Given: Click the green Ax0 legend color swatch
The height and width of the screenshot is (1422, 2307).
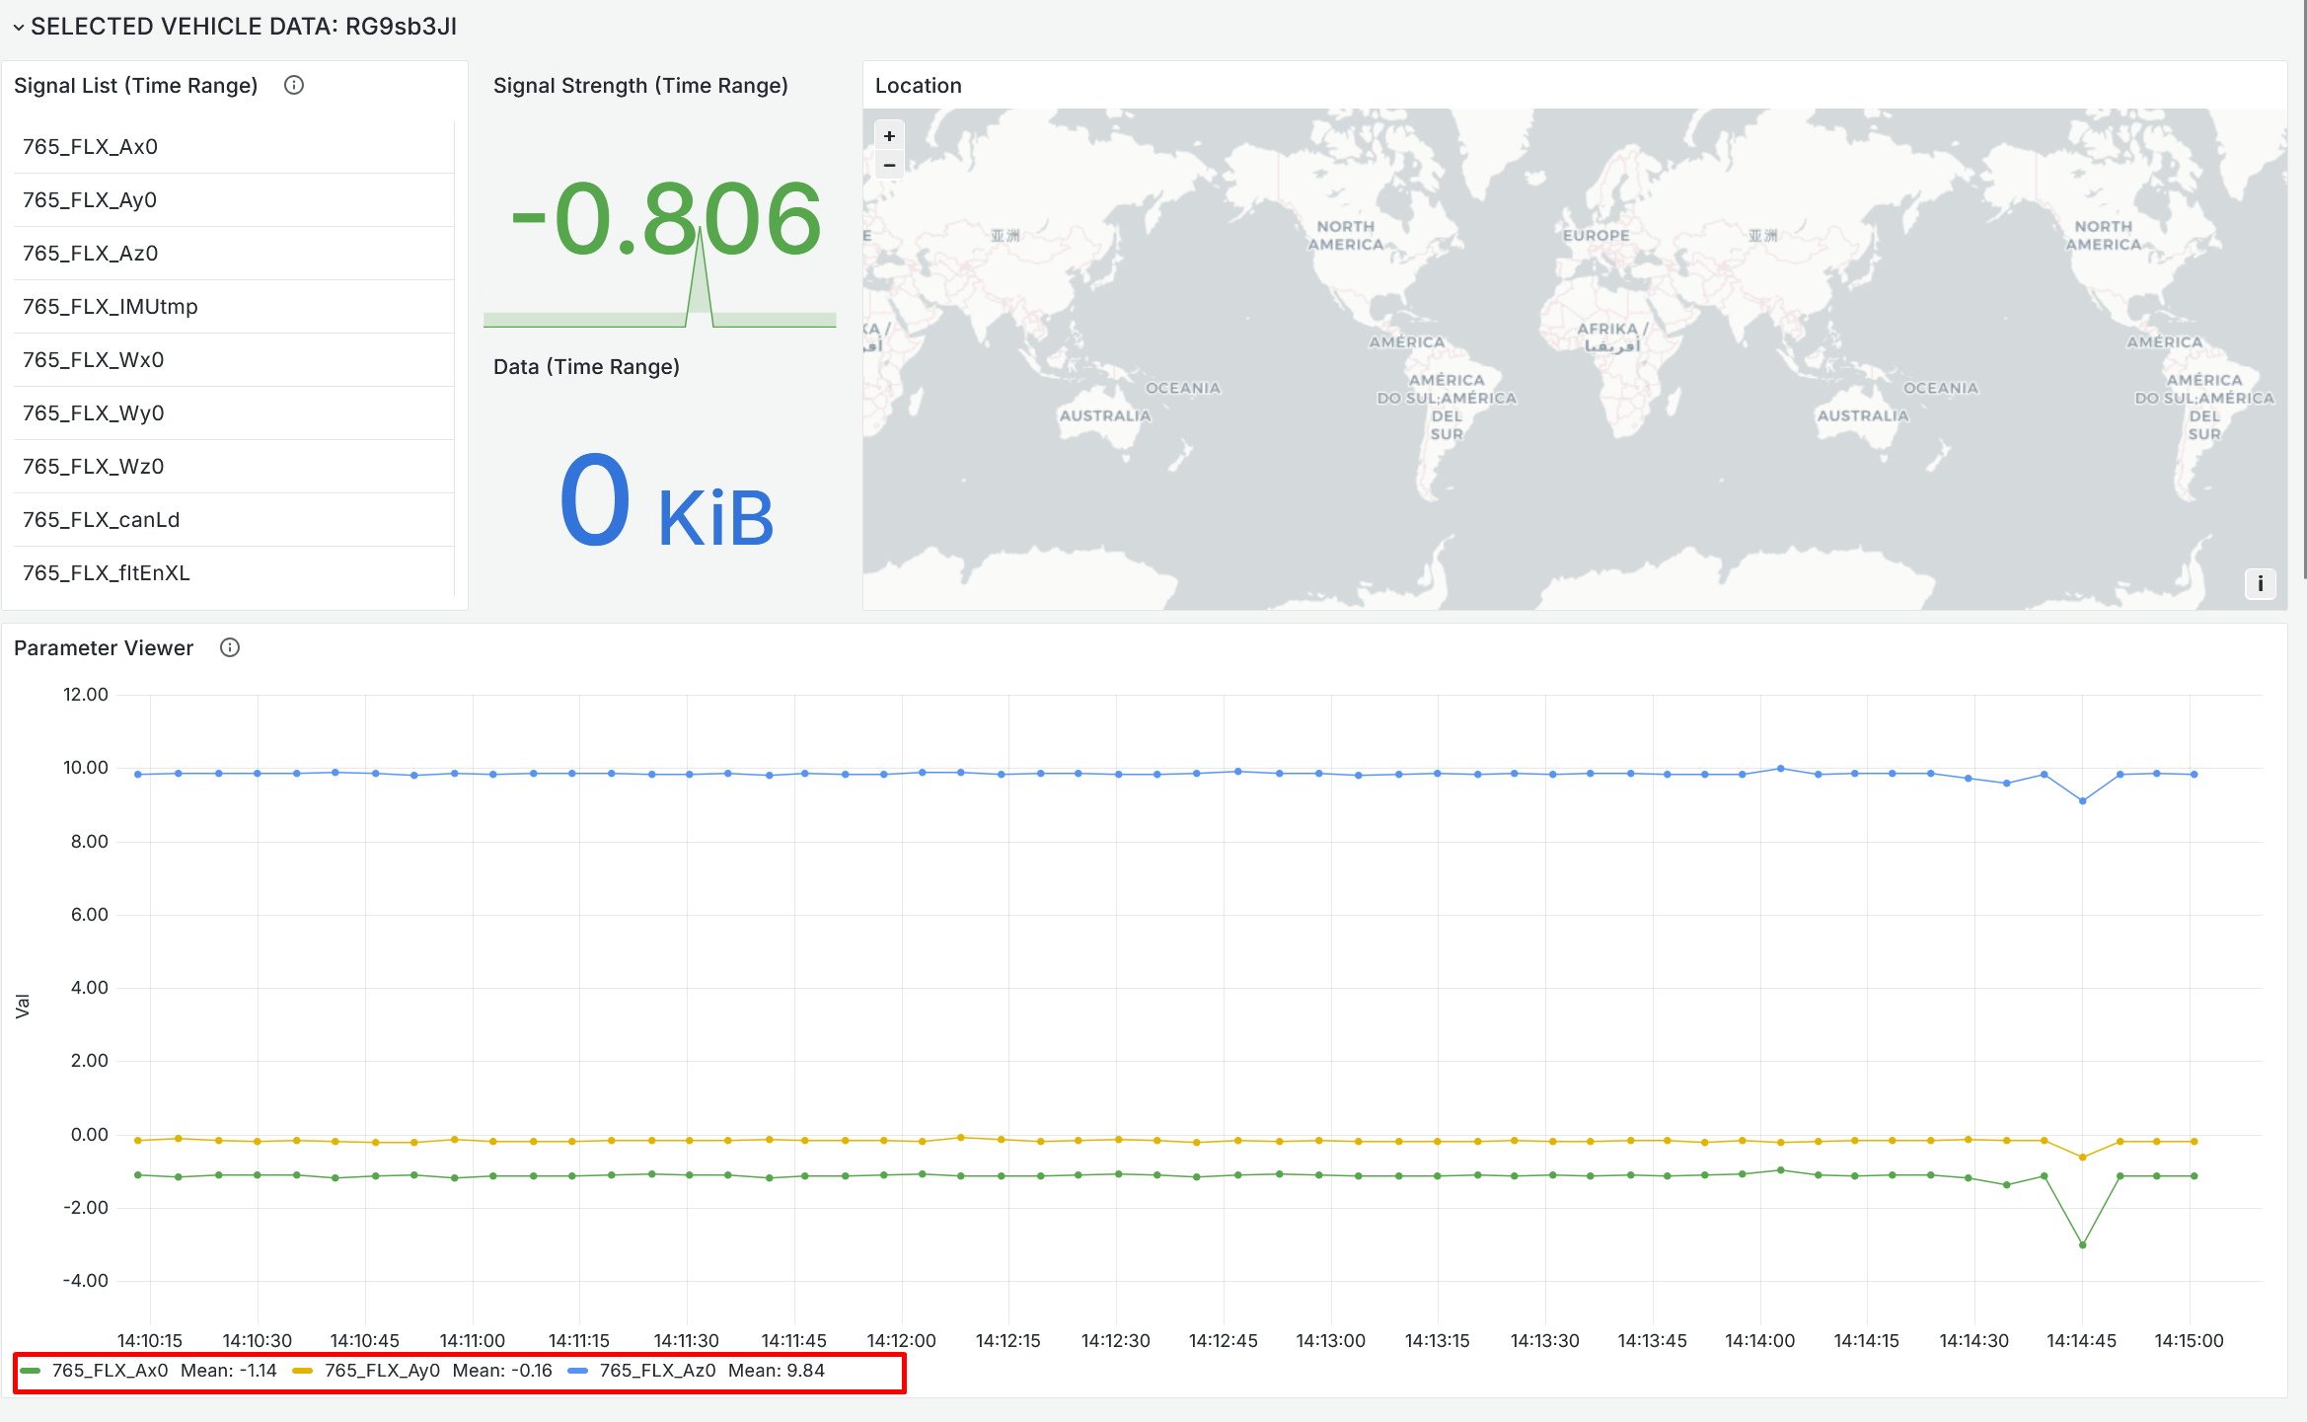Looking at the screenshot, I should click(x=31, y=1371).
